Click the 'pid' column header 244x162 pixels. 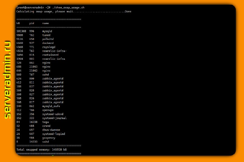coord(32,23)
